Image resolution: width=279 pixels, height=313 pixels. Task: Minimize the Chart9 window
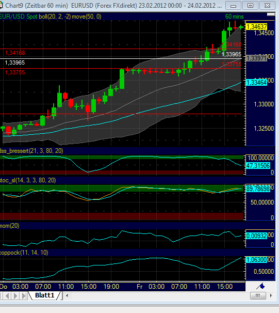point(234,5)
